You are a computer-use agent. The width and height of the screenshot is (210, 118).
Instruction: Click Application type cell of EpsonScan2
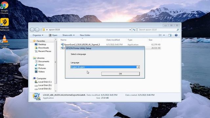(x=133, y=45)
